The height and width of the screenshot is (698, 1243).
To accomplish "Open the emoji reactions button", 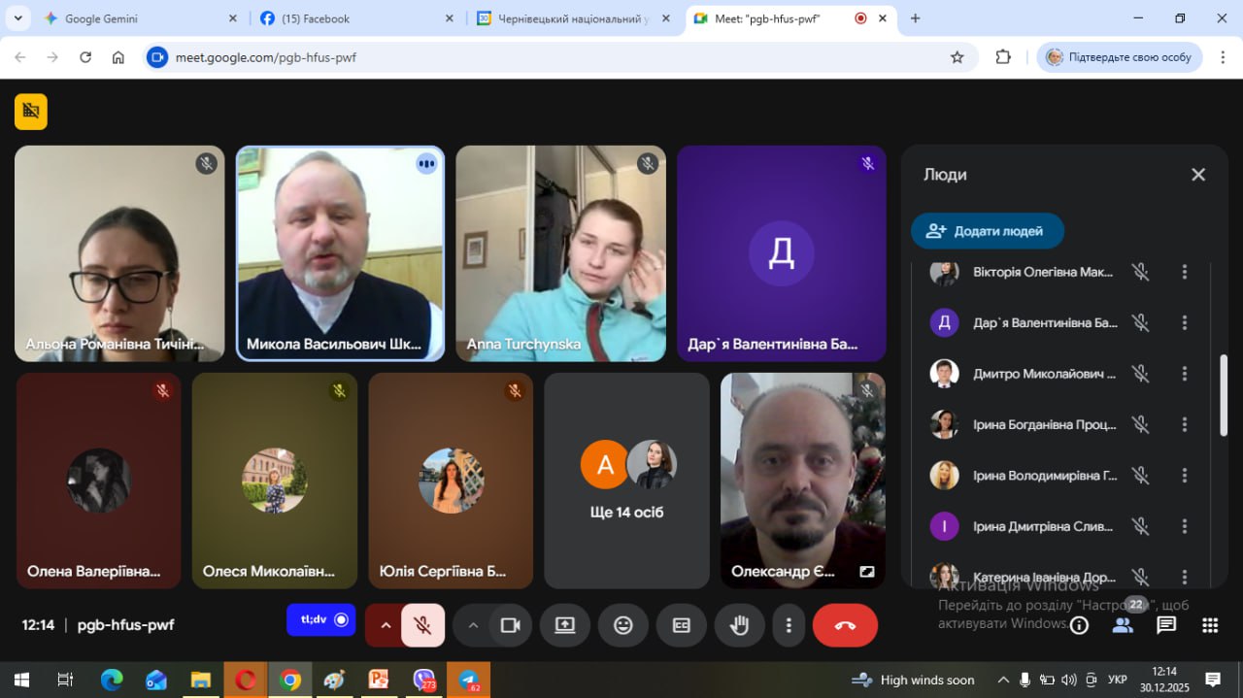I will tap(623, 625).
